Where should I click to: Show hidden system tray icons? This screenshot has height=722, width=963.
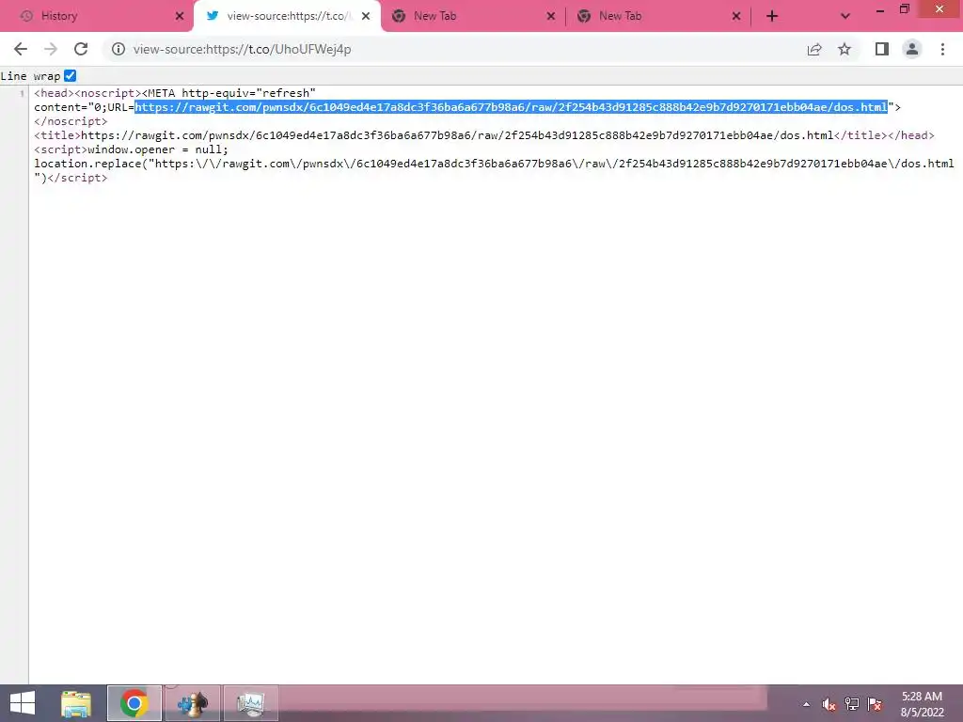[806, 704]
